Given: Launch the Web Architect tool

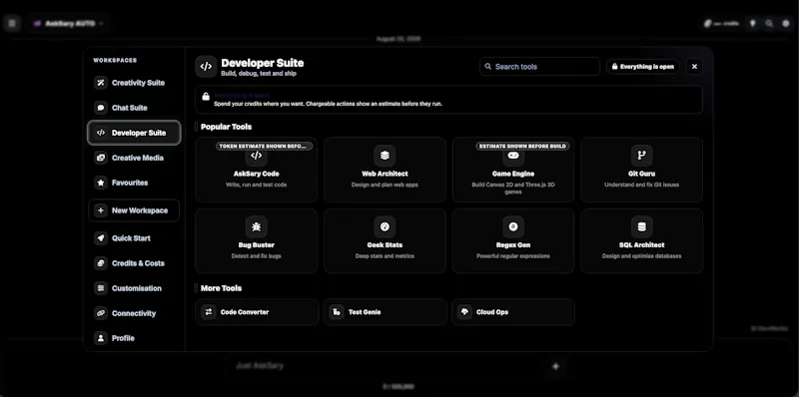Looking at the screenshot, I should click(385, 170).
